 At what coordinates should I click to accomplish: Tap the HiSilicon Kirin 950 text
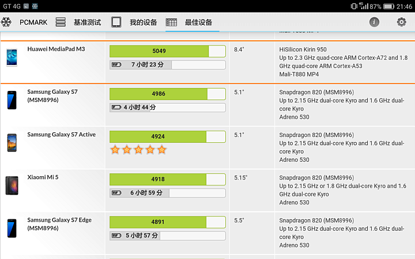point(303,49)
